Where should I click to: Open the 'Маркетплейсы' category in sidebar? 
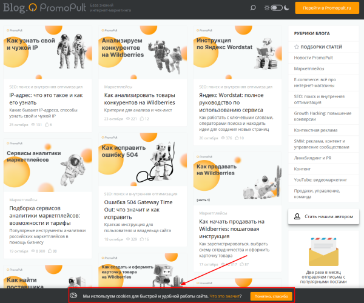[x=309, y=68]
